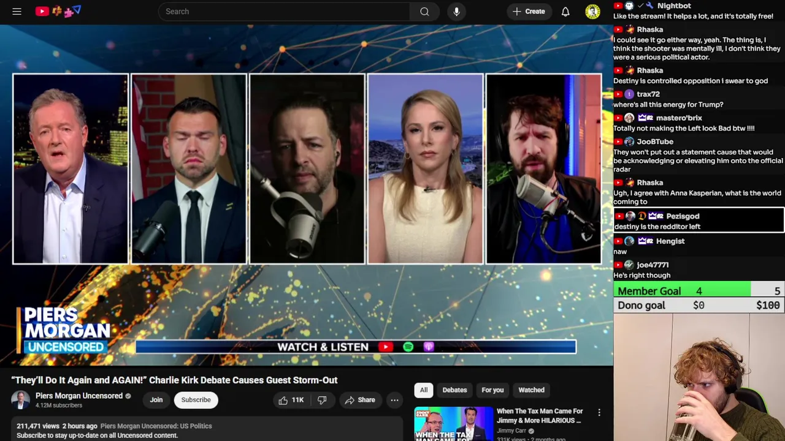This screenshot has height=441, width=785.
Task: Click the Create button
Action: (x=529, y=11)
